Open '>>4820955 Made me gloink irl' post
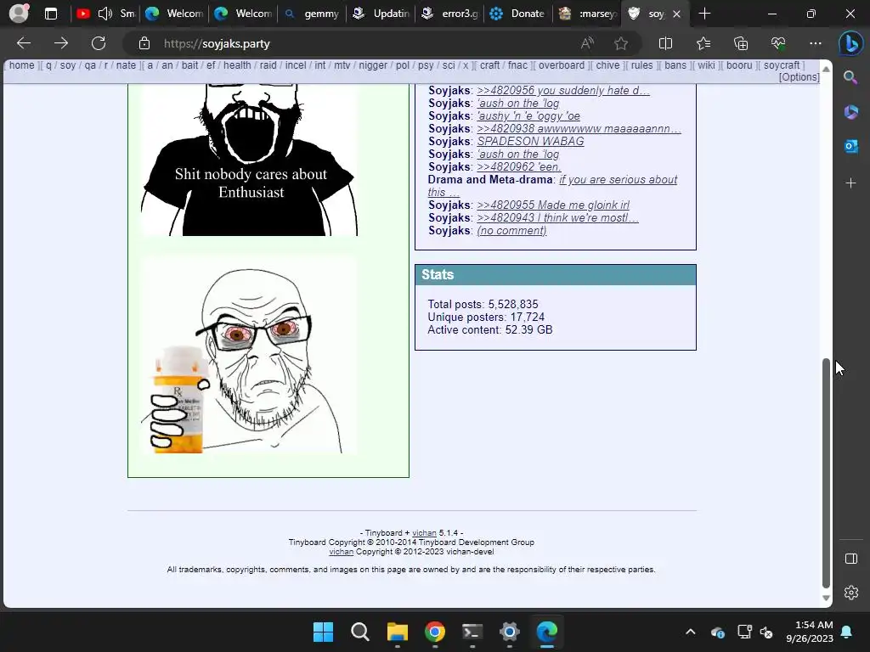 click(x=553, y=205)
